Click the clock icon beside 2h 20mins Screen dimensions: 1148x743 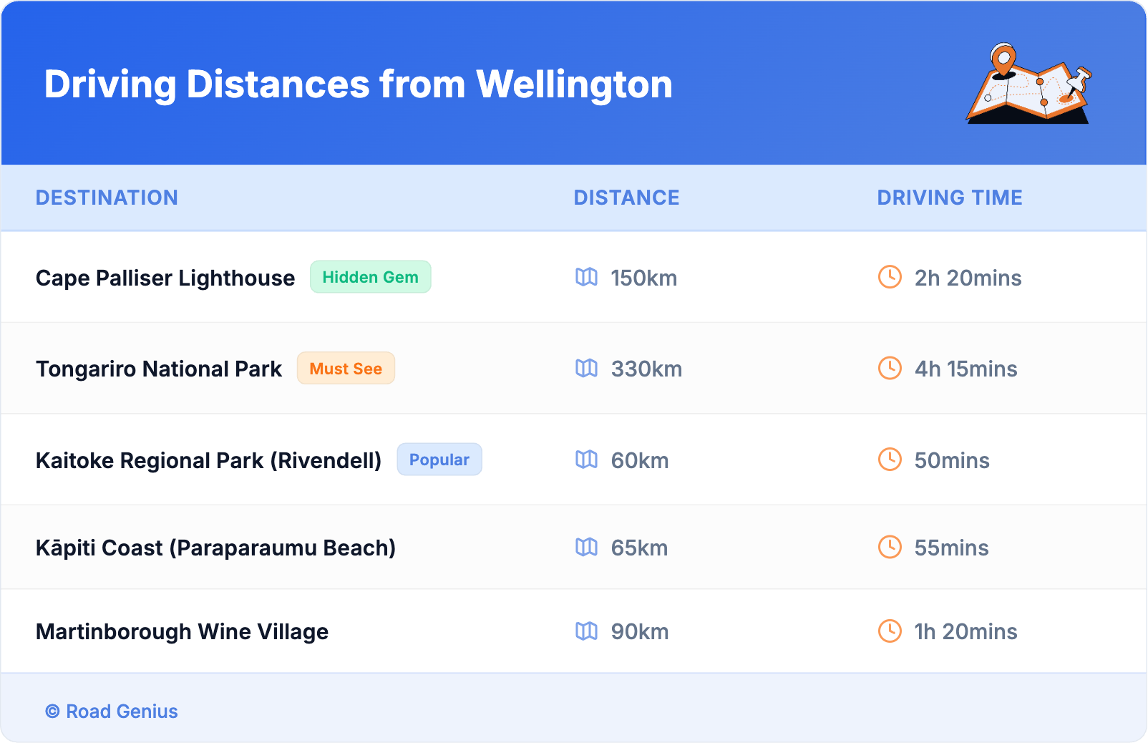pyautogui.click(x=890, y=277)
